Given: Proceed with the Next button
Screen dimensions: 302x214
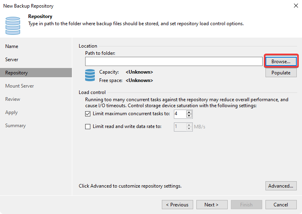Looking at the screenshot, I should (211, 205).
